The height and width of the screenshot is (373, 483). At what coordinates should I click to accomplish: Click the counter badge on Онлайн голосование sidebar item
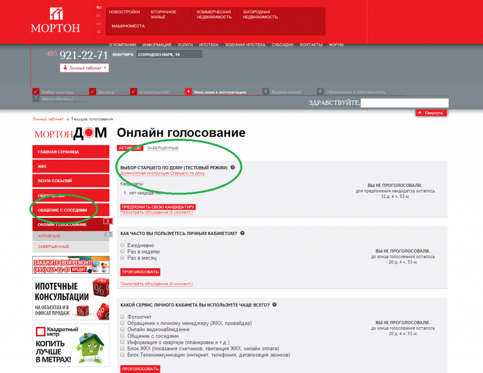[108, 221]
